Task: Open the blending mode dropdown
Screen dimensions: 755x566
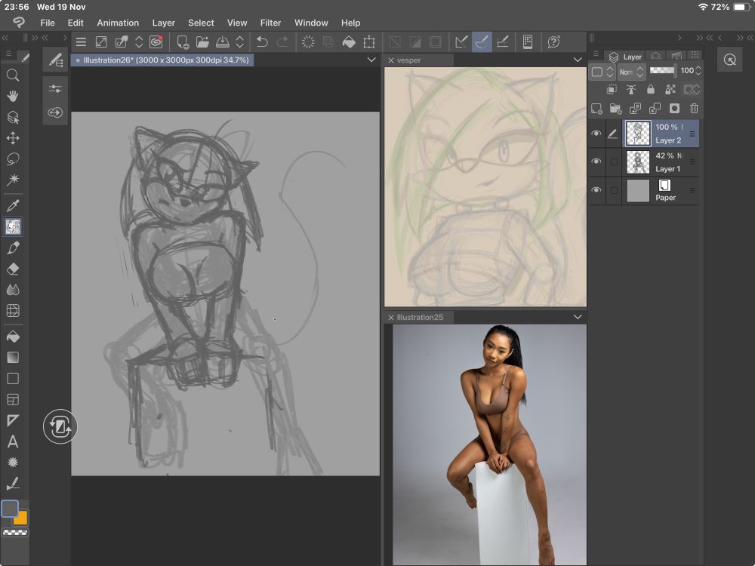Action: pyautogui.click(x=630, y=72)
